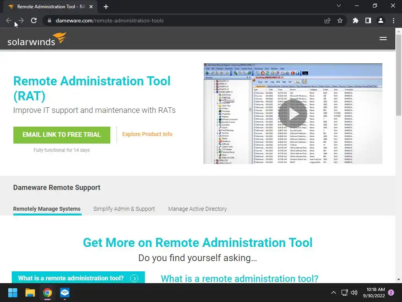Screen dimensions: 402x302
Task: Click Chrome icon in taskbar
Action: point(48,293)
